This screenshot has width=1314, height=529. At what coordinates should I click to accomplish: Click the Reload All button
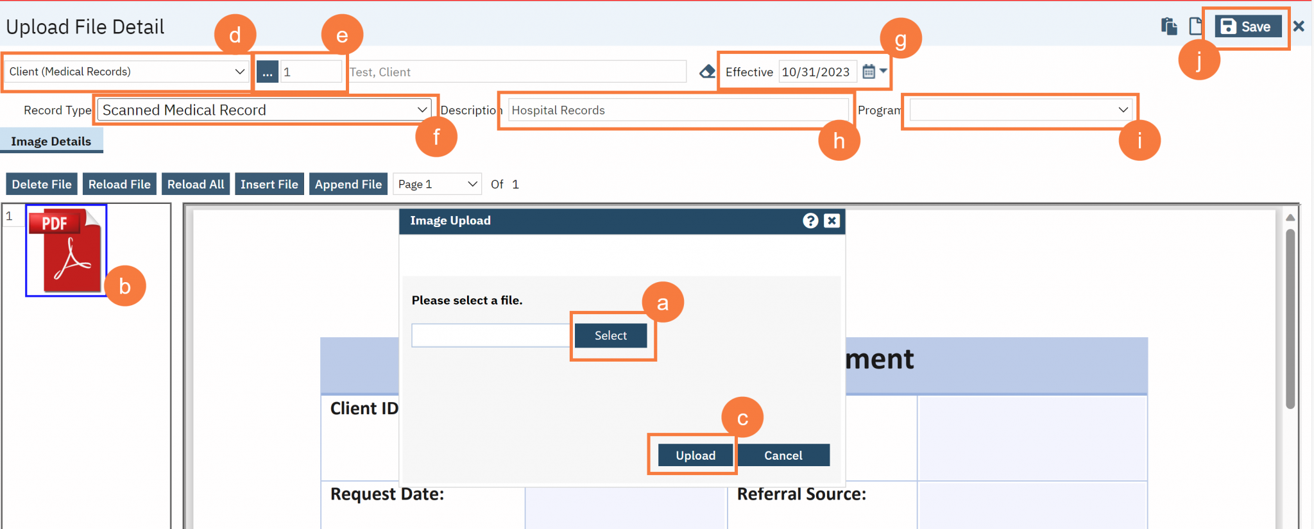tap(195, 184)
